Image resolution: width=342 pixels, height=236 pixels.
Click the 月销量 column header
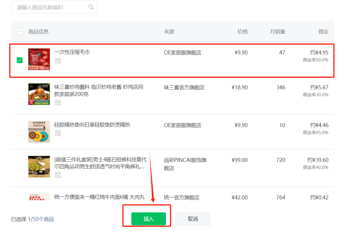277,31
